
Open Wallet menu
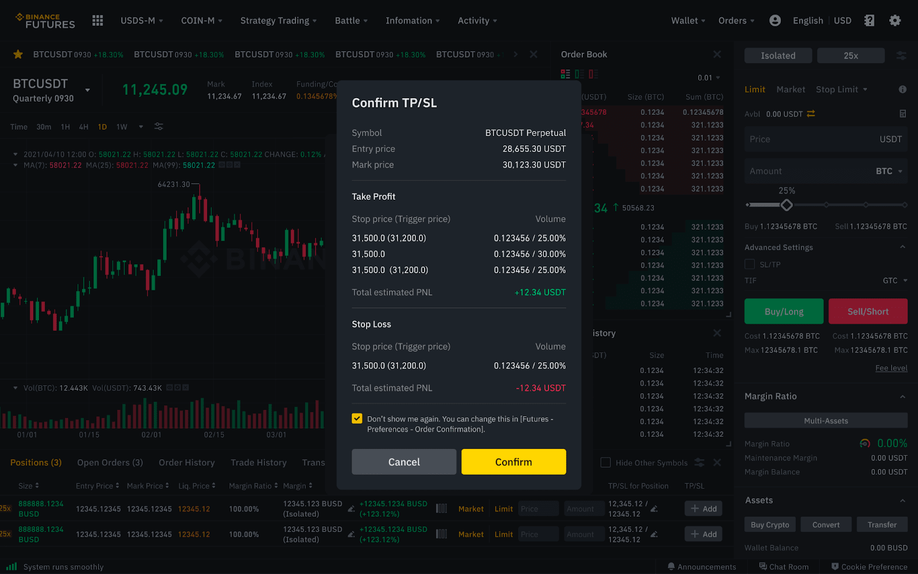(688, 21)
